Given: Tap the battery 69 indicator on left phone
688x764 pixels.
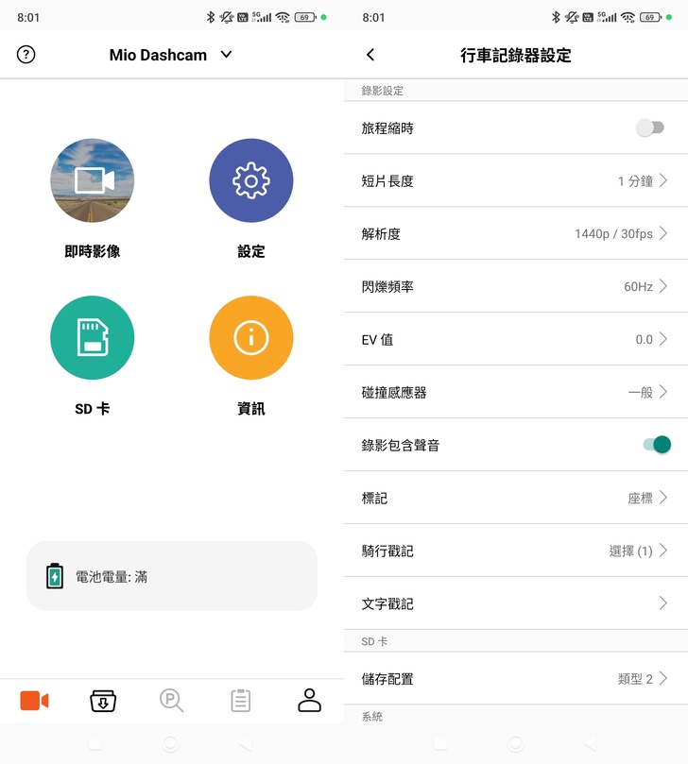Looking at the screenshot, I should point(305,18).
